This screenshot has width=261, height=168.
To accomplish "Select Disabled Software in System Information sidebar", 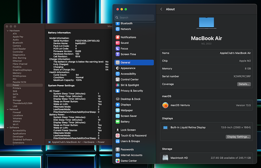I will tap(22, 140).
